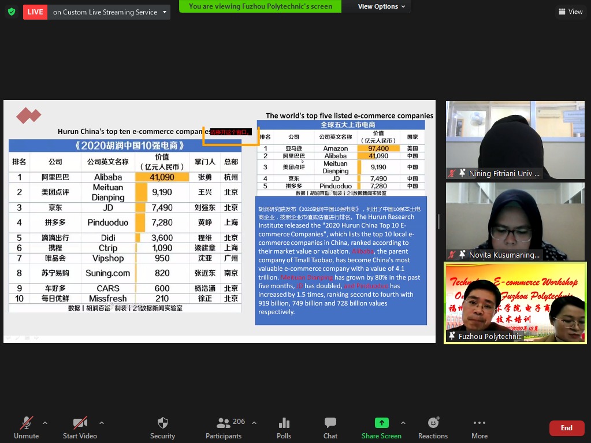Click muted mic icon on Novita Kusumaning tile
The height and width of the screenshot is (443, 591).
[452, 255]
